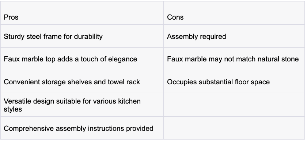Click 'Faux marble may not match natural stone'
Screen dimensions: 307x141
coord(233,59)
